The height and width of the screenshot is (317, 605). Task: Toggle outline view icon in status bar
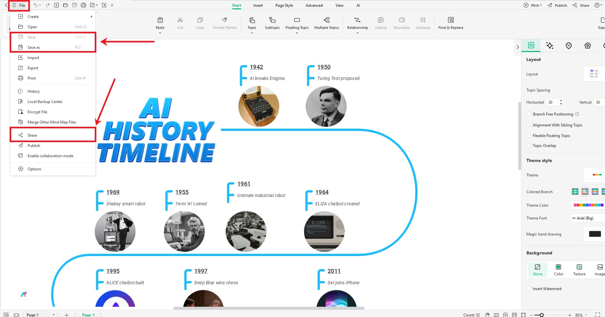(x=6, y=315)
